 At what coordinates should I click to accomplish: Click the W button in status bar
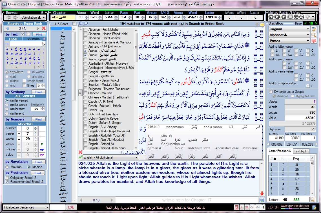(247, 207)
